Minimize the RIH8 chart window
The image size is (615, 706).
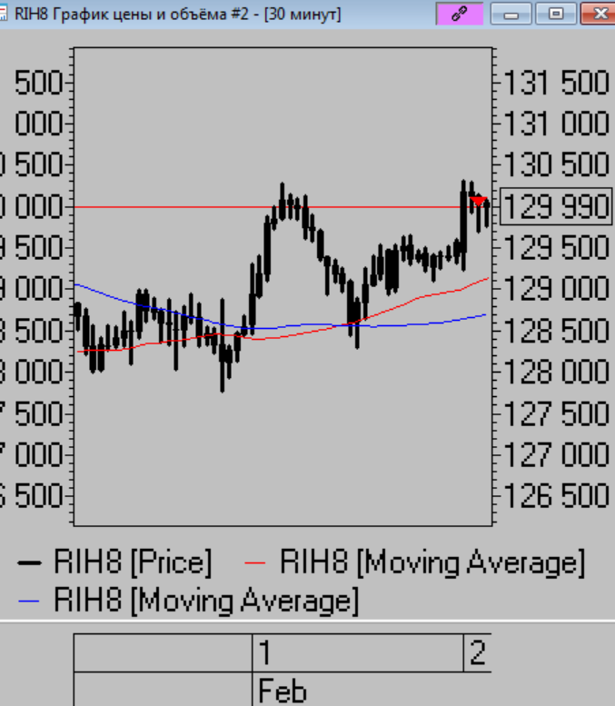[x=511, y=14]
